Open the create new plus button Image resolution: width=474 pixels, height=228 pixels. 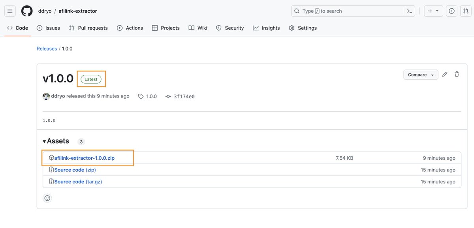430,11
